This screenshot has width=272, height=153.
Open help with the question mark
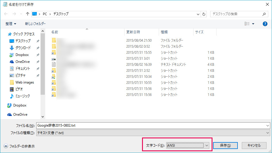point(265,24)
